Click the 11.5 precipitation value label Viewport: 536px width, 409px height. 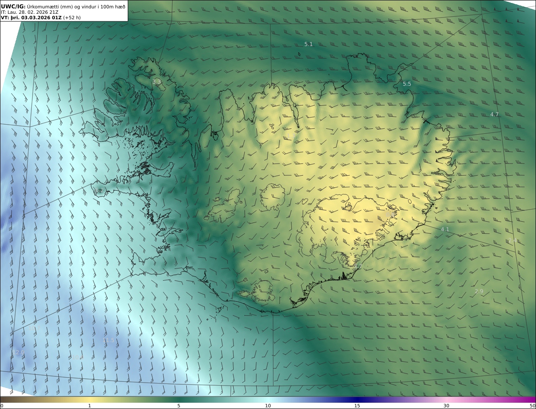(x=108, y=340)
